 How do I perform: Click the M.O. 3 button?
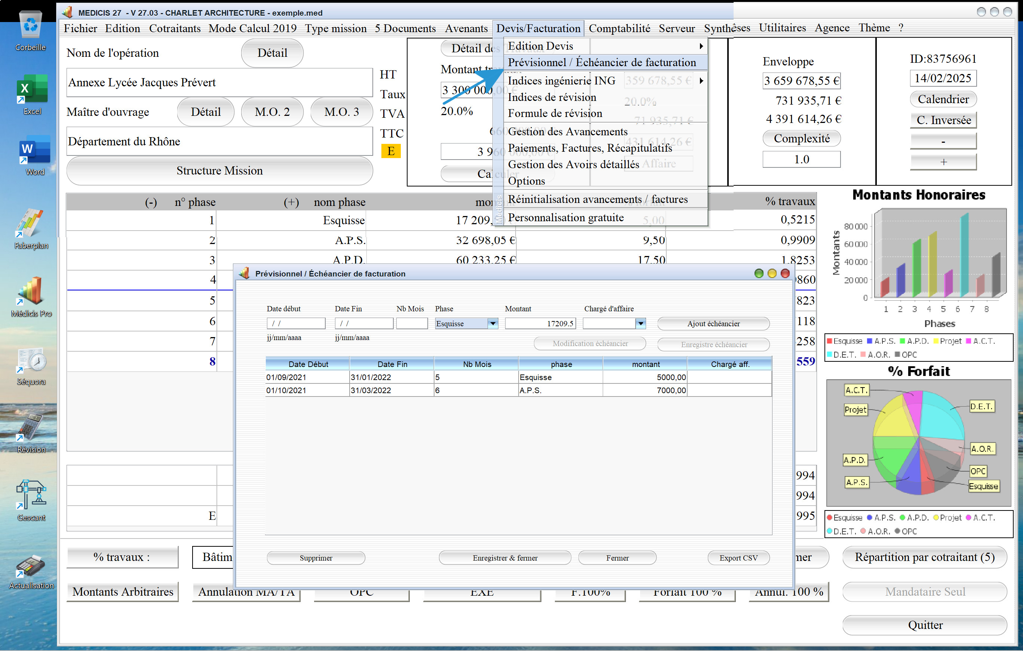click(x=342, y=112)
